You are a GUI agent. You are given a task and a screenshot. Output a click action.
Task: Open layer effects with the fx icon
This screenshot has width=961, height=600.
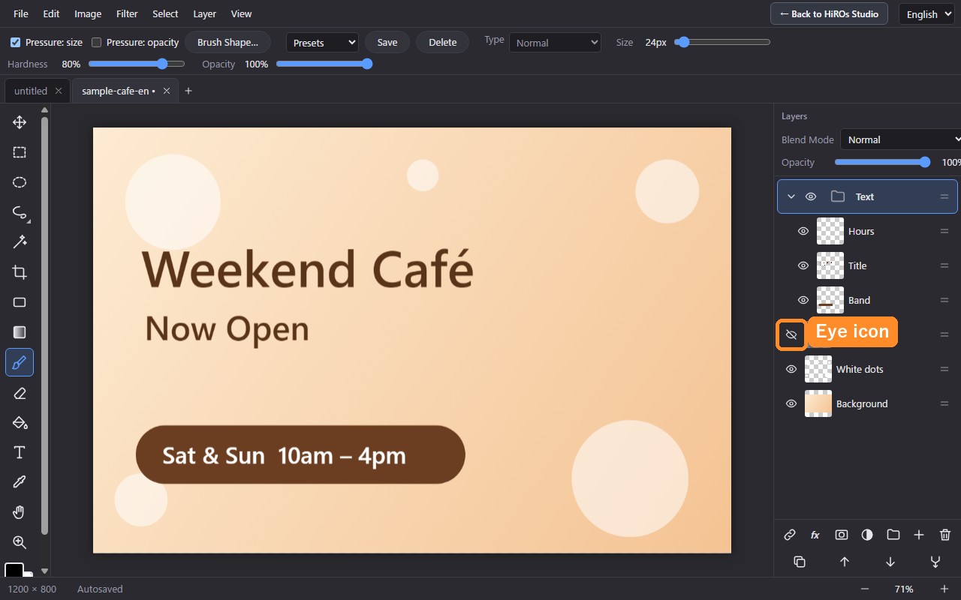pyautogui.click(x=815, y=535)
